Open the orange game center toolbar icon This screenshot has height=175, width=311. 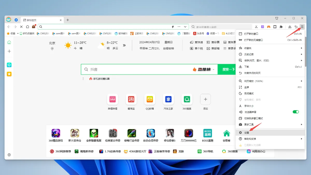point(268,27)
